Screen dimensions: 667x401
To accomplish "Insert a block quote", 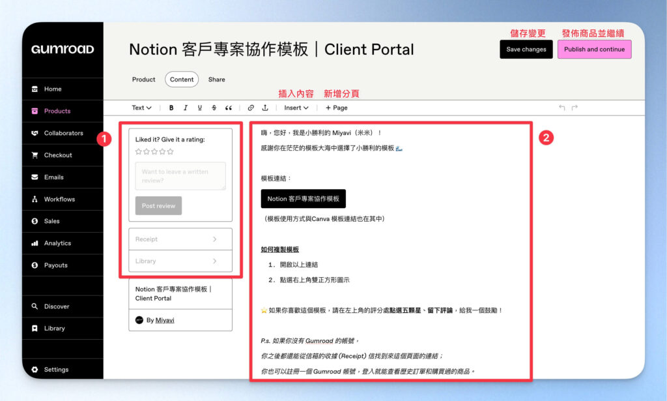I will tap(229, 108).
